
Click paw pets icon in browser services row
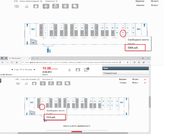pos(43,84)
